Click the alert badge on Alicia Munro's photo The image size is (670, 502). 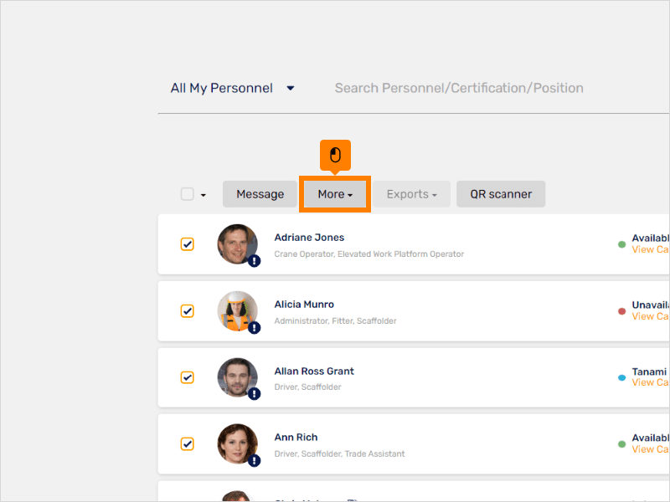pyautogui.click(x=254, y=328)
